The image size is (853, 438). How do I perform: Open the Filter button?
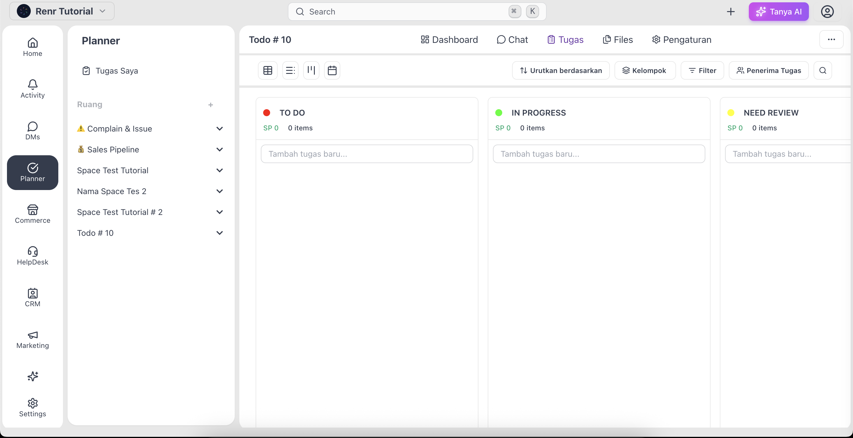[702, 70]
